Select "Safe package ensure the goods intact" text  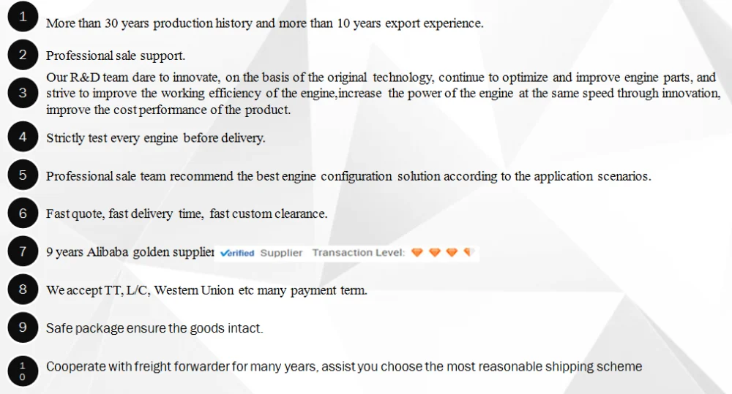coord(154,328)
